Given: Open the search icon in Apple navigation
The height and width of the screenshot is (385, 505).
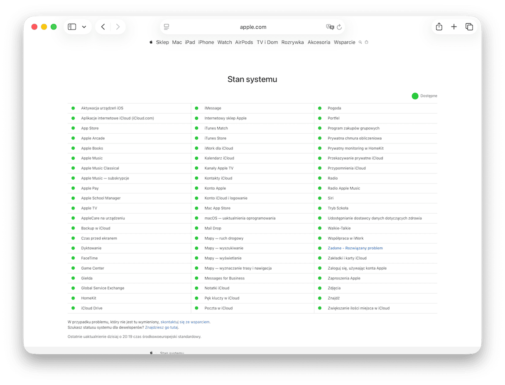Looking at the screenshot, I should click(x=360, y=42).
